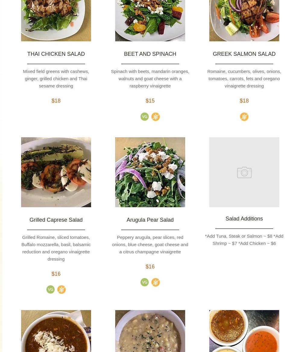This screenshot has width=291, height=352.
Task: Click the gluten-free icon under Grilled Caprese Salad
Action: (62, 289)
